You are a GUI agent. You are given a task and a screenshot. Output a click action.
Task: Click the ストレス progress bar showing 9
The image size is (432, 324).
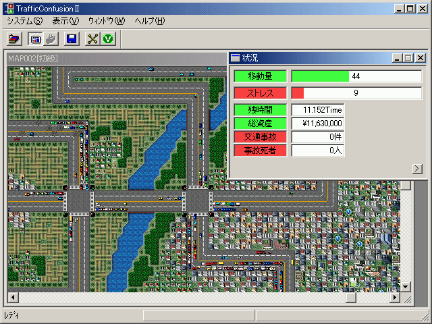356,93
